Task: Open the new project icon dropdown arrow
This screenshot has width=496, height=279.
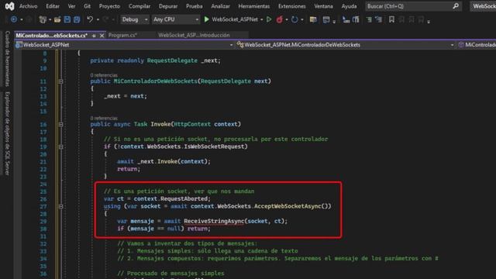Action: (50, 19)
